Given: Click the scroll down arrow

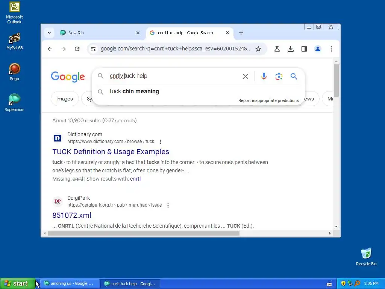Looking at the screenshot, I should click(336, 227).
